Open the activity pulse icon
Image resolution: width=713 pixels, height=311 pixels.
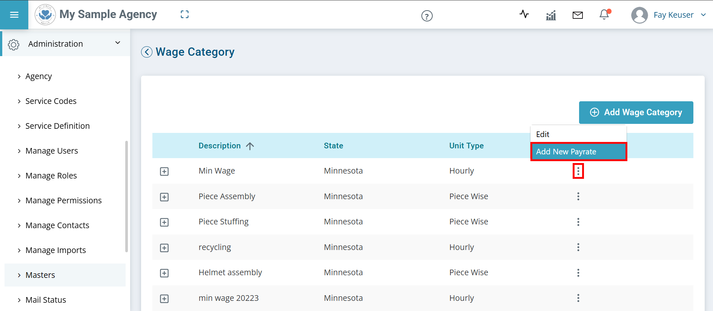(x=524, y=14)
